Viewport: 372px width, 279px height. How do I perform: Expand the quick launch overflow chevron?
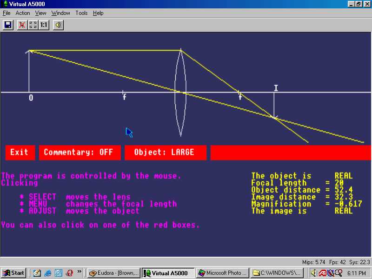(x=80, y=271)
